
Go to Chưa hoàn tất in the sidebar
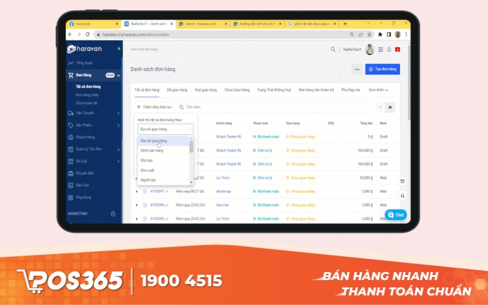[87, 103]
